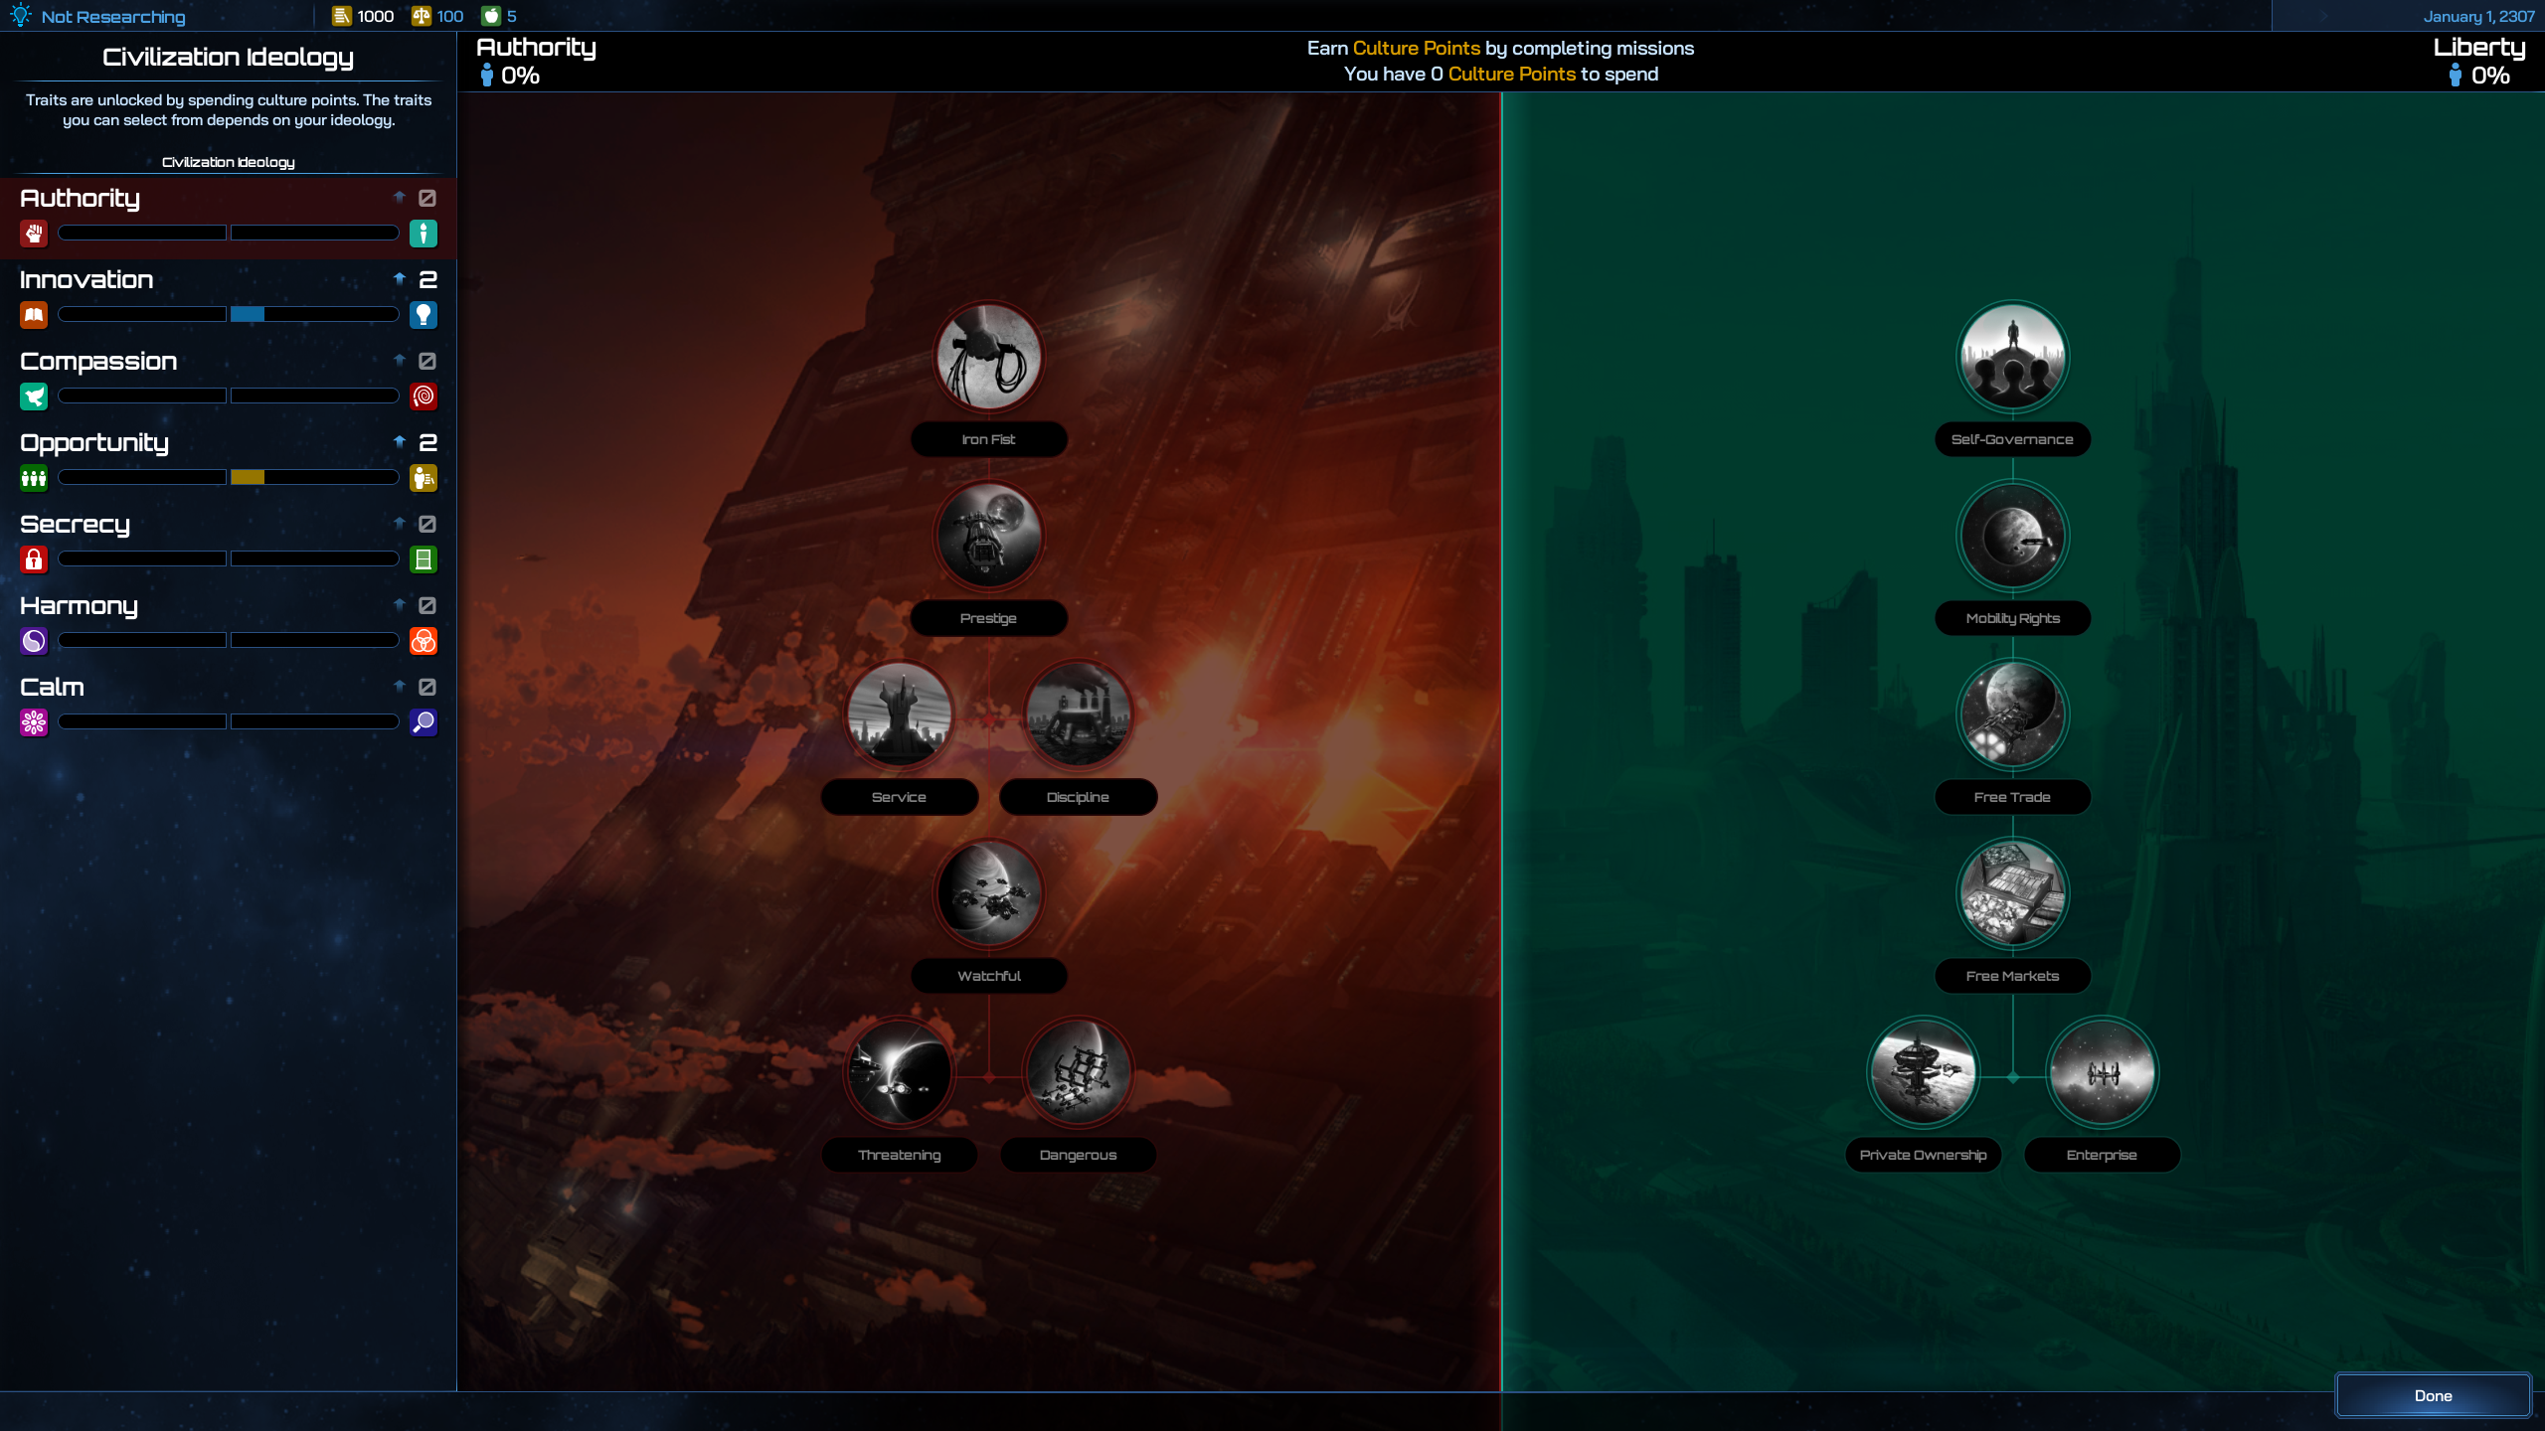Select the Watchful trait icon

(x=988, y=893)
